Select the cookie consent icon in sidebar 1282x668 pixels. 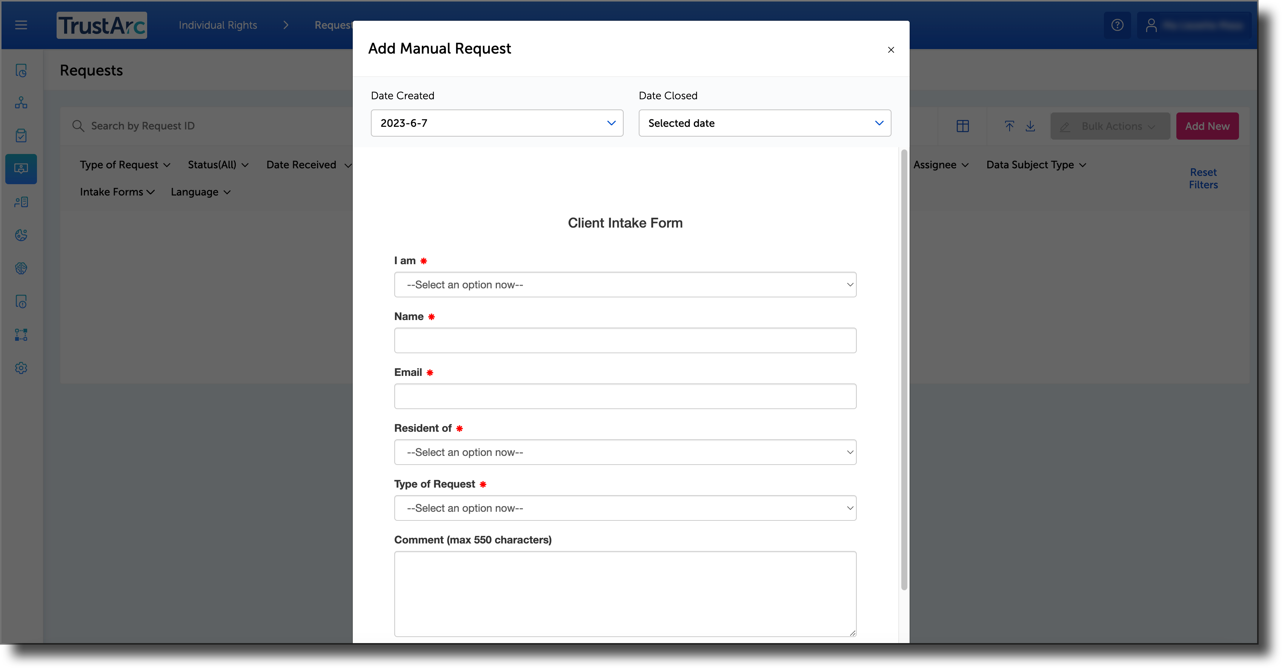(x=21, y=235)
